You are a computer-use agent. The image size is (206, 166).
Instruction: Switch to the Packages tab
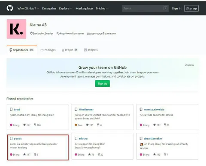48,50
